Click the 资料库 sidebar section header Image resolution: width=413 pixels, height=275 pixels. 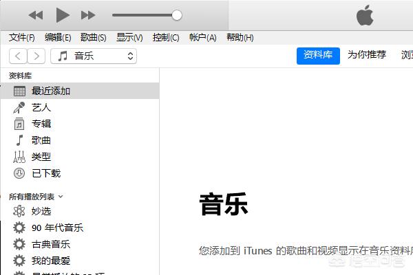point(20,76)
